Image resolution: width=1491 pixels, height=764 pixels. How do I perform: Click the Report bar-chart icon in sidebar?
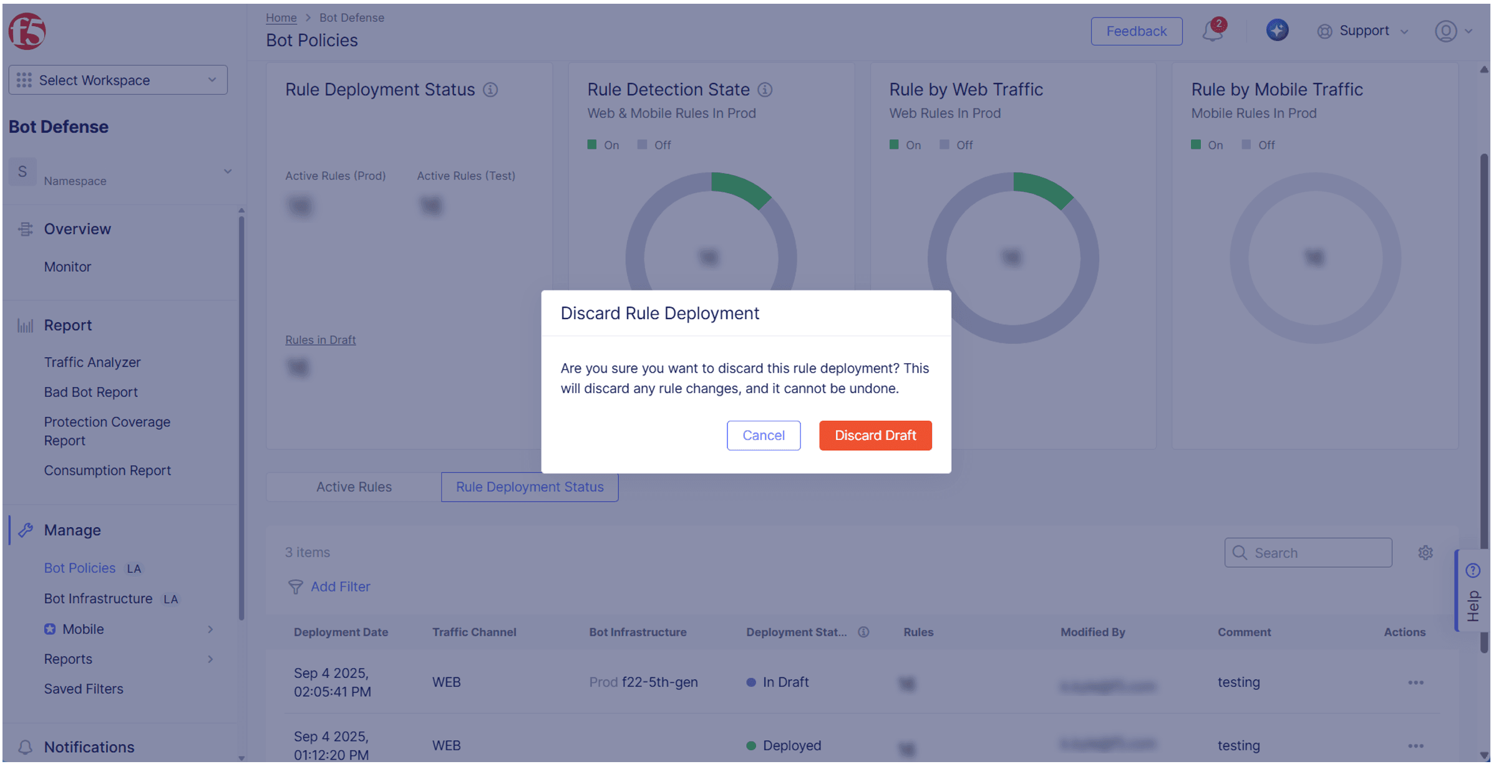point(25,325)
